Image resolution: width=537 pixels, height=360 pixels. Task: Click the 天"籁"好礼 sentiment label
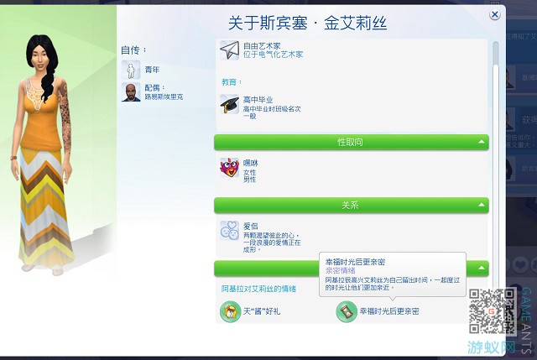pyautogui.click(x=262, y=311)
